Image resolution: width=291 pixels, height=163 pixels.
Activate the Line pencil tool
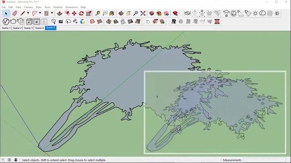23,13
